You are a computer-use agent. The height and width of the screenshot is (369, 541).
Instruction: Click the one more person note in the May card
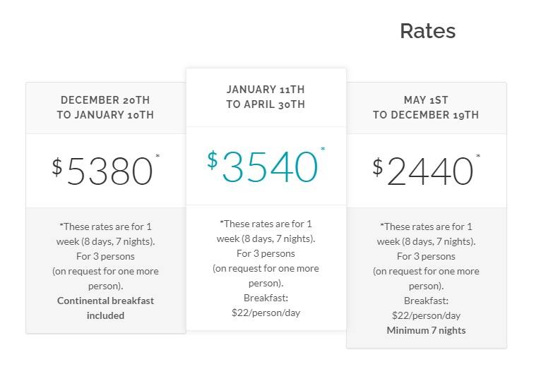426,279
